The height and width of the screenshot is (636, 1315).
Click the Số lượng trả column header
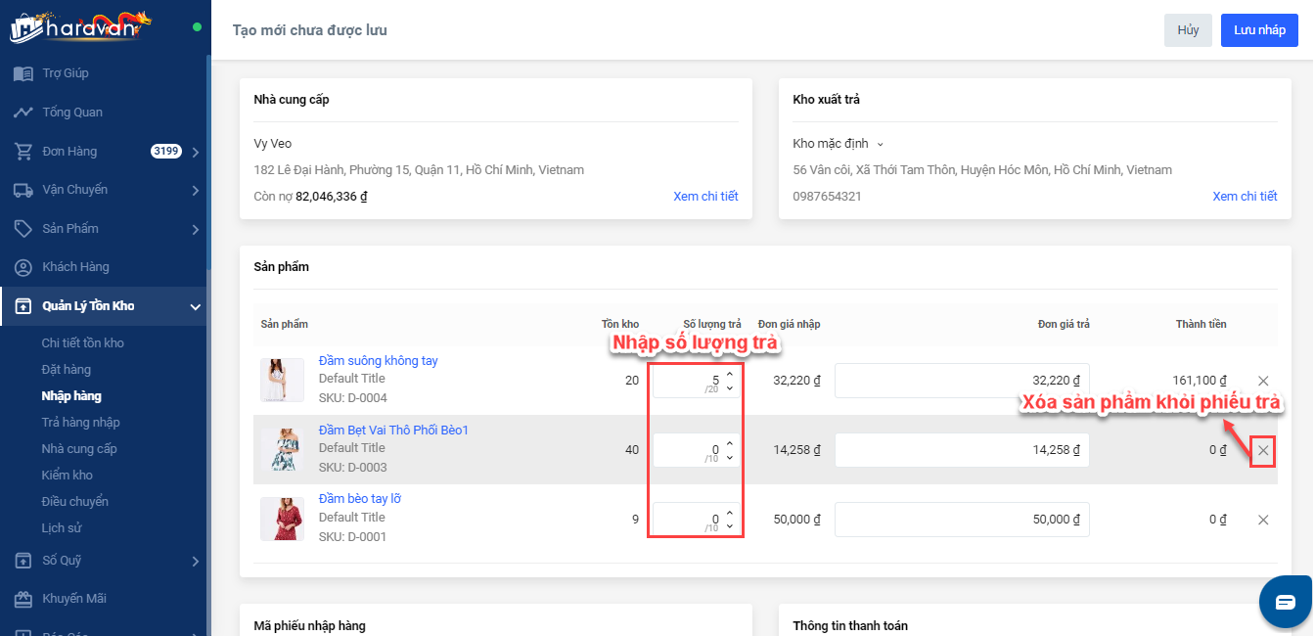(712, 324)
